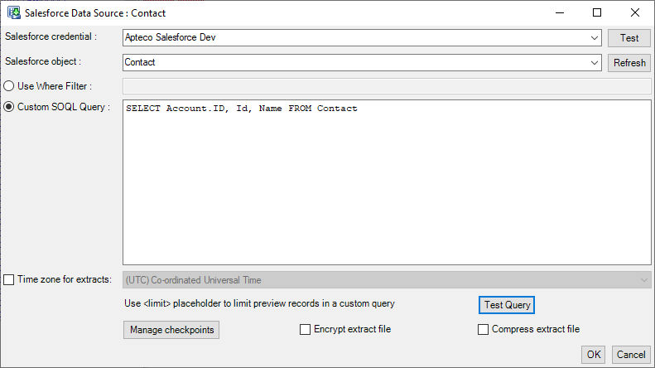The width and height of the screenshot is (655, 368).
Task: Open the Salesforce credential dropdown
Action: click(594, 37)
